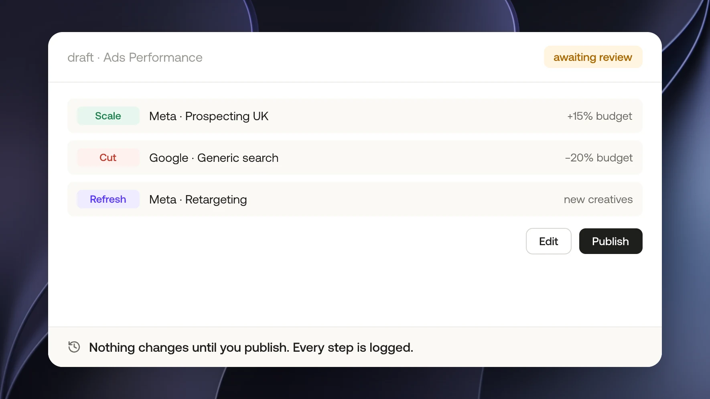Click the history clock icon

[74, 347]
